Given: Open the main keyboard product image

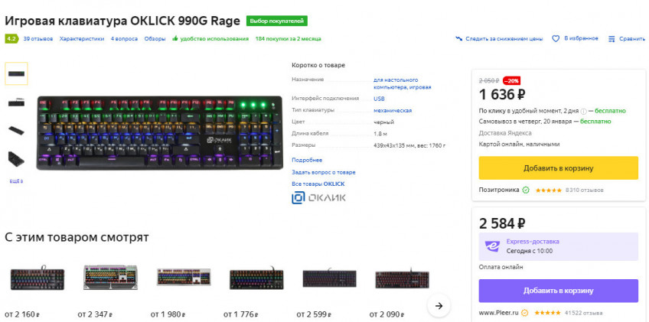Looking at the screenshot, I should (160, 133).
